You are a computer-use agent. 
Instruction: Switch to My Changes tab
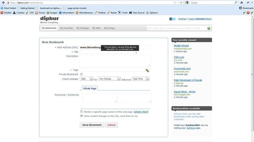83,28
